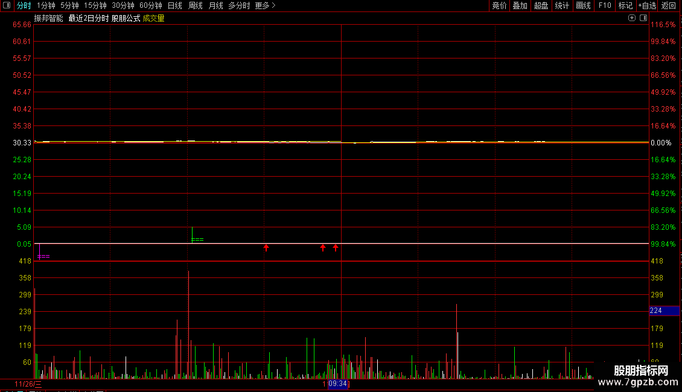Expand the 更多 periods menu

tap(266, 5)
